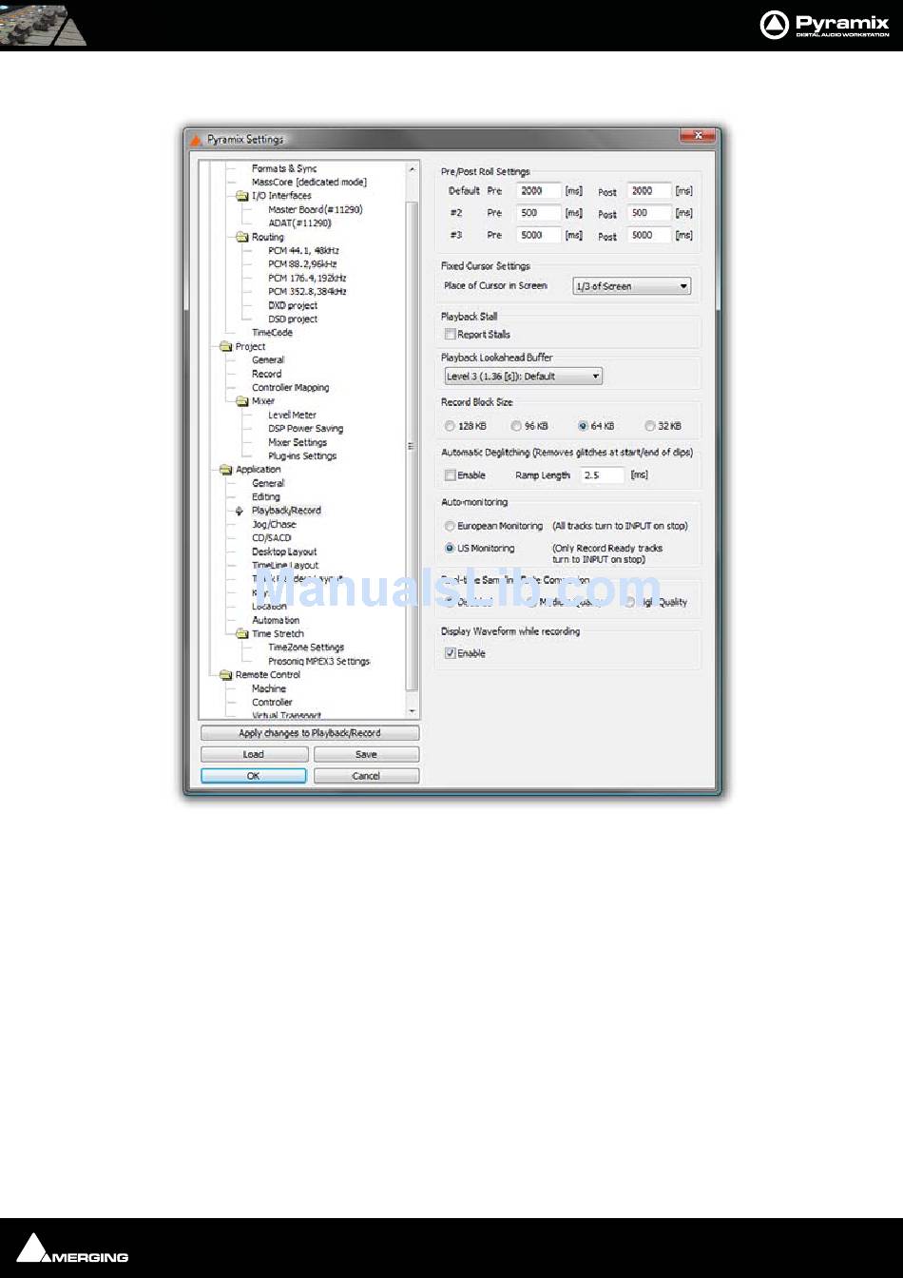
Task: Open CD/SACD settings page
Action: (271, 538)
